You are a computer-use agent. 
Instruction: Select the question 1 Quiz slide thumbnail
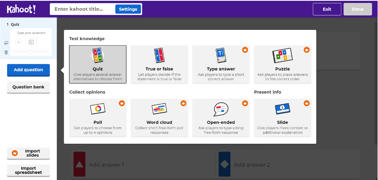click(31, 42)
